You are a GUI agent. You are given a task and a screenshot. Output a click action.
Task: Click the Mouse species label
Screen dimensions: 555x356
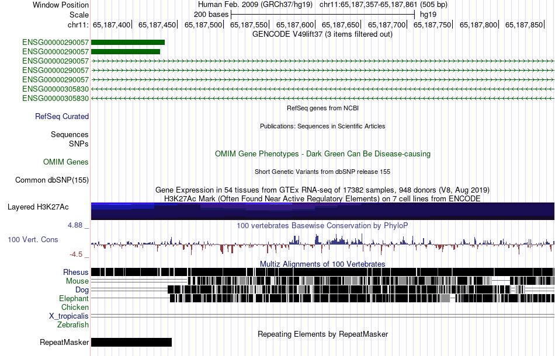[x=77, y=281]
